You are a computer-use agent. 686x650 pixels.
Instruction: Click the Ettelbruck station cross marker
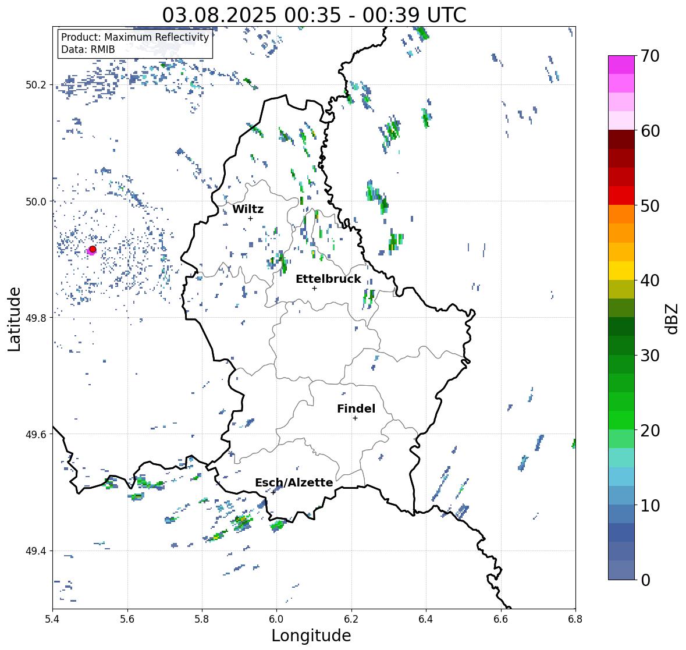point(314,288)
